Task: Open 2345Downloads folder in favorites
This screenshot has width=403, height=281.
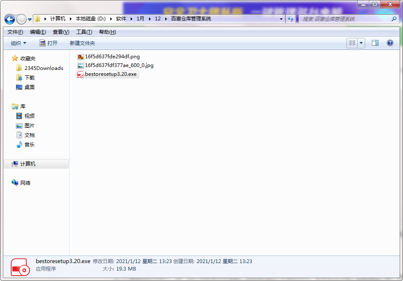Action: tap(43, 68)
